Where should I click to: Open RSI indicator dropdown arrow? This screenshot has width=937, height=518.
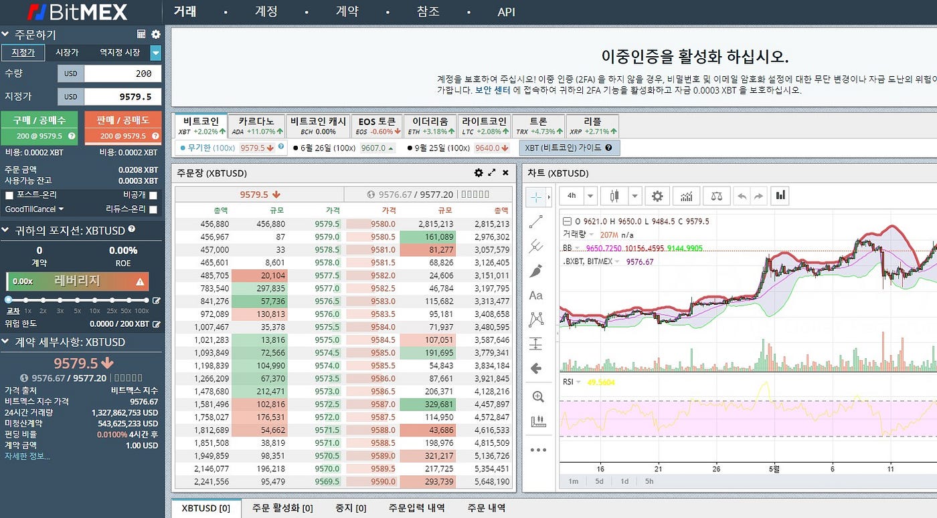click(579, 382)
